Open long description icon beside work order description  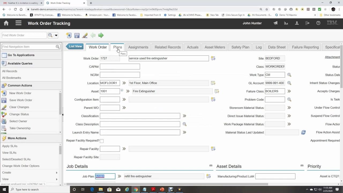point(213,58)
